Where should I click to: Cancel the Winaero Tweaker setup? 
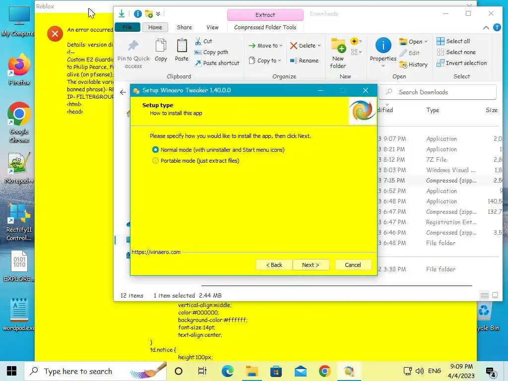pos(353,265)
